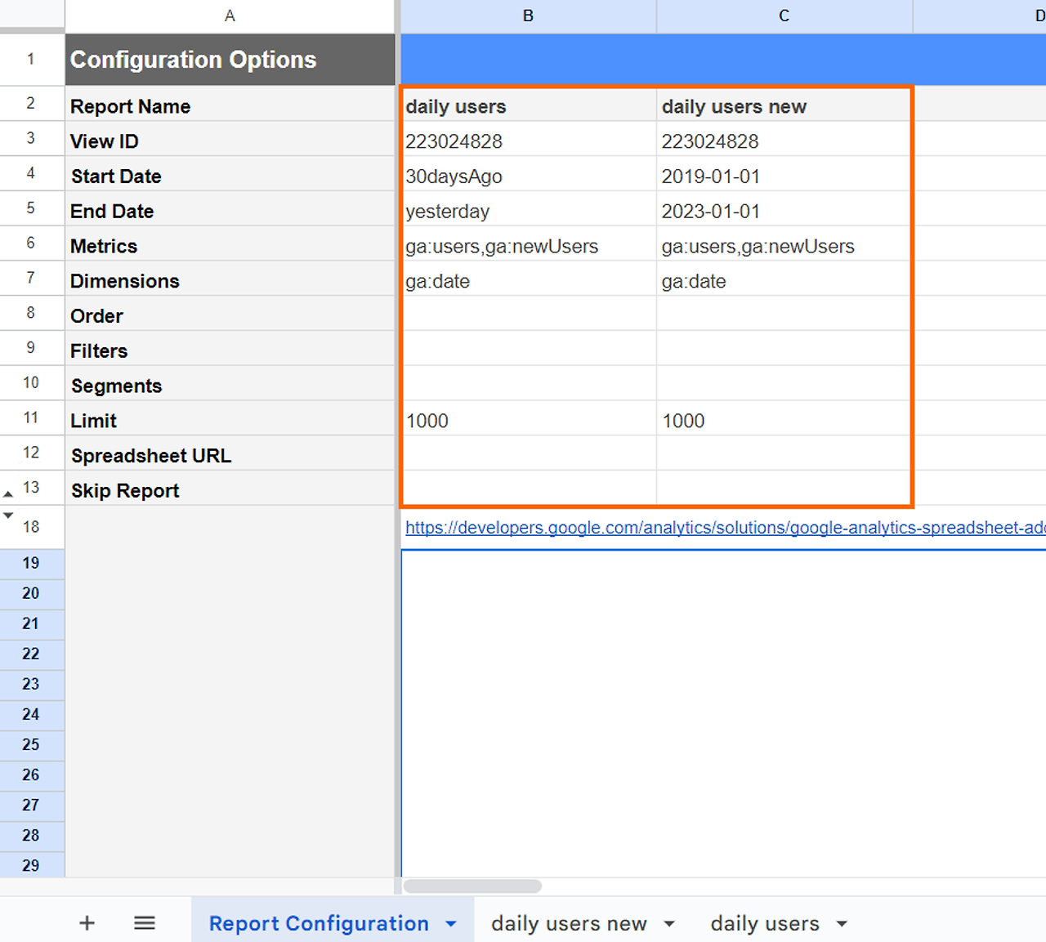The image size is (1046, 942).
Task: Open the developers.google.com analytics link
Action: click(x=725, y=528)
